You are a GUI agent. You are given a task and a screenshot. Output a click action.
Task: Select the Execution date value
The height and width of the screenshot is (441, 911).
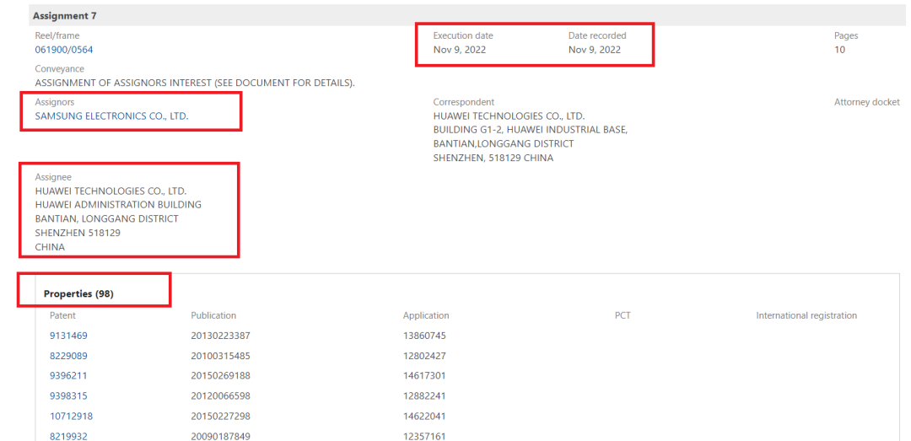(x=460, y=50)
